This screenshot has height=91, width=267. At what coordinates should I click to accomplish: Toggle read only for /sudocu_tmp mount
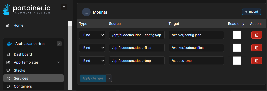click(237, 61)
